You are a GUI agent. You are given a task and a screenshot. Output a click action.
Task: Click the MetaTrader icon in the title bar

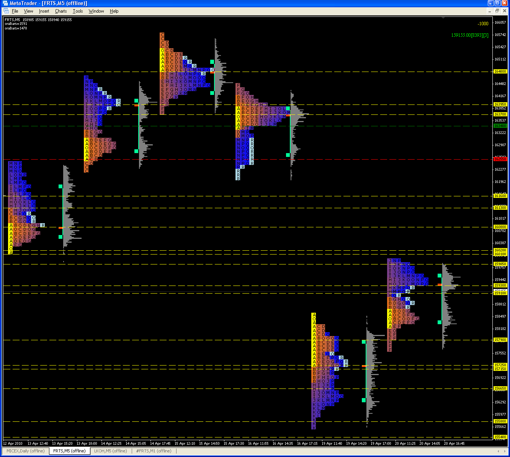click(5, 3)
